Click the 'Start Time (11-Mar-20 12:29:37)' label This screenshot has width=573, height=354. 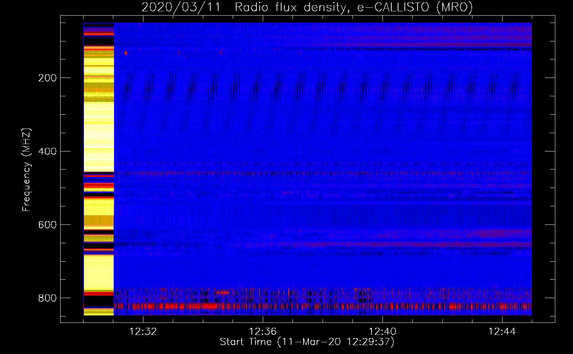coord(307,342)
